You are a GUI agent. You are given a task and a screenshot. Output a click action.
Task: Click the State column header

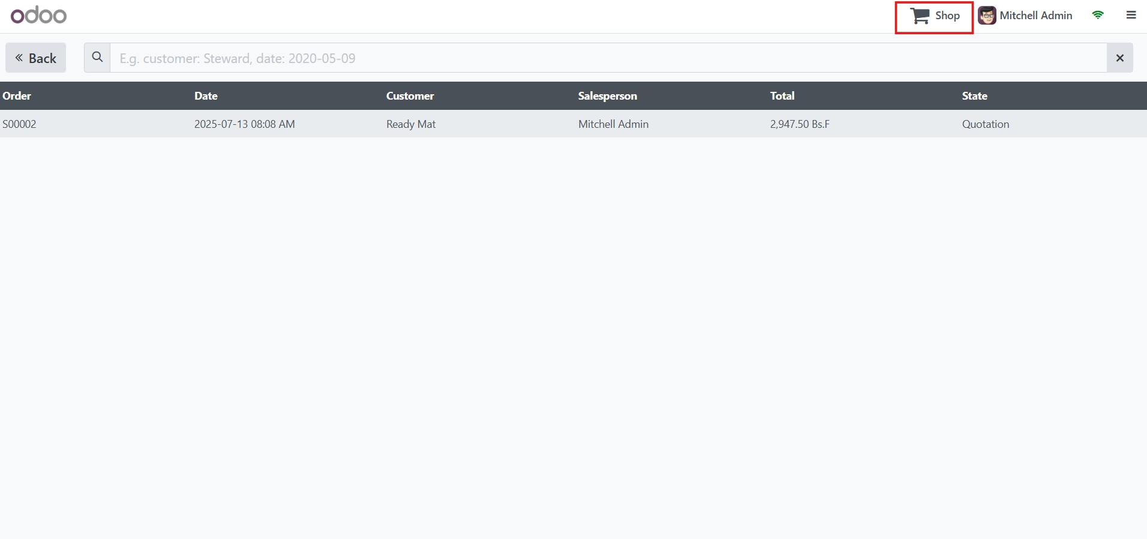pos(974,96)
